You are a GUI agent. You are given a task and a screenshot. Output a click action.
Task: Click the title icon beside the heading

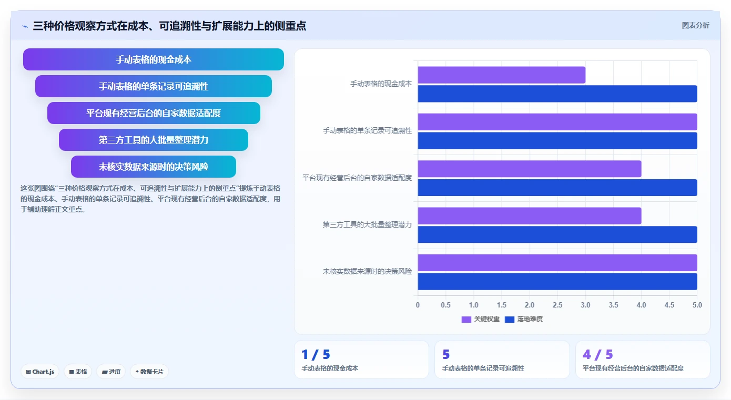point(25,26)
